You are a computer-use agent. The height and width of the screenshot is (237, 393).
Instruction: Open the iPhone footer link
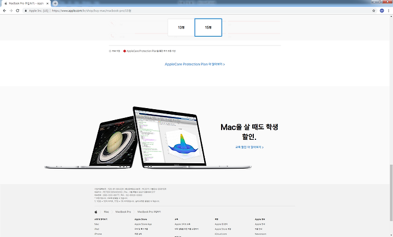[98, 234]
